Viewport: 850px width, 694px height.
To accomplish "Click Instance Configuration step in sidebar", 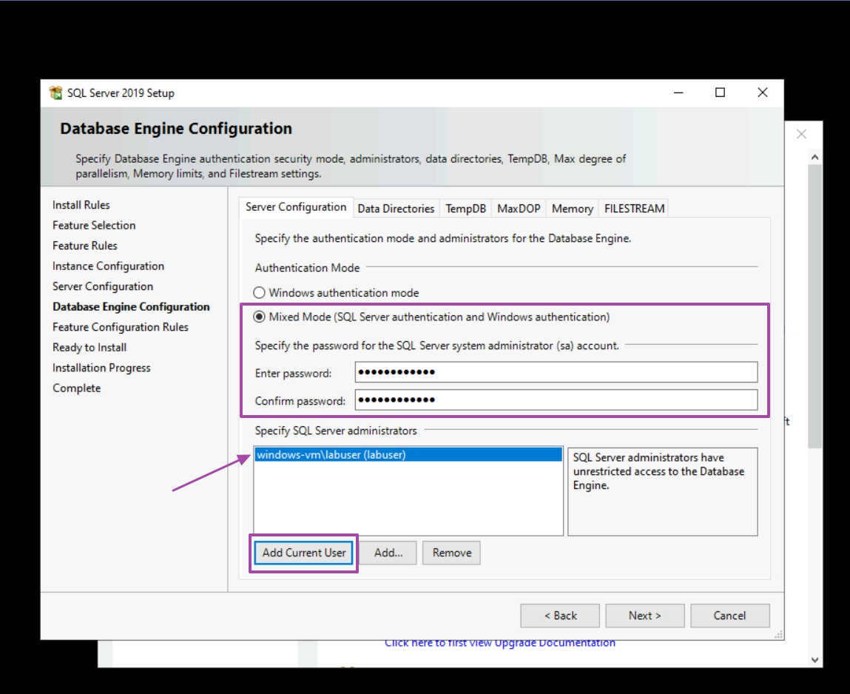I will click(109, 266).
